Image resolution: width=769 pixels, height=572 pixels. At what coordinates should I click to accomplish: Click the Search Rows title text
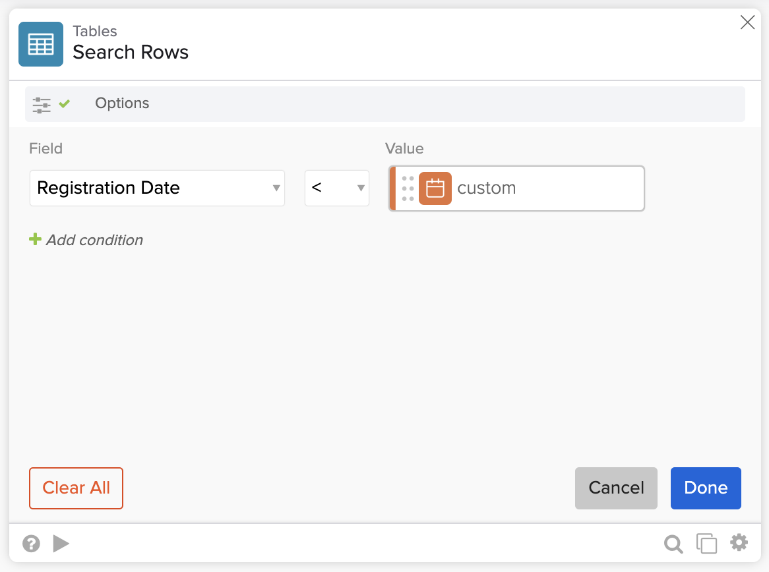pos(131,52)
